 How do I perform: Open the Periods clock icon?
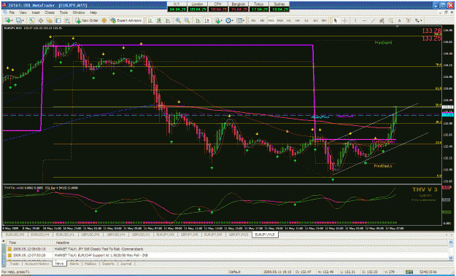coord(228,20)
